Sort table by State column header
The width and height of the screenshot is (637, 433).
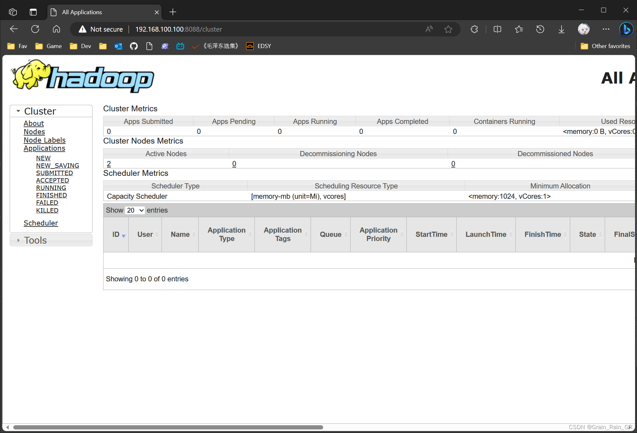click(587, 235)
